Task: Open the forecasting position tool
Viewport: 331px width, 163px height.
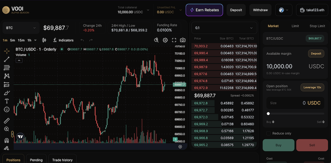Action: [x=7, y=84]
